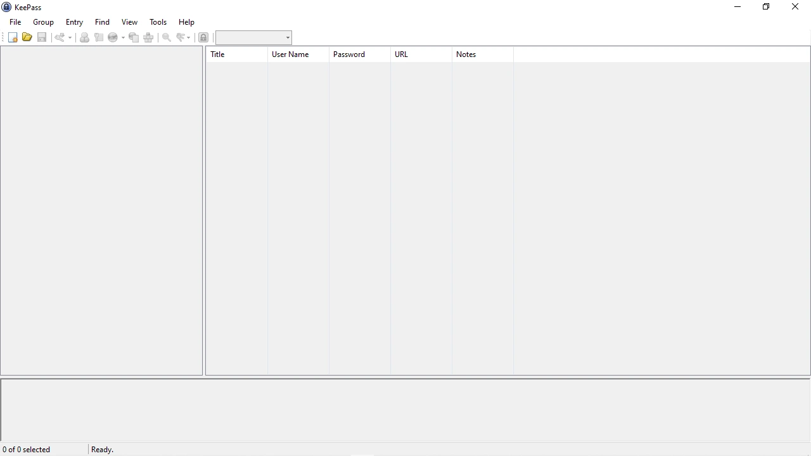This screenshot has height=456, width=811.
Task: Click the Show Entries icon
Action: [181, 37]
